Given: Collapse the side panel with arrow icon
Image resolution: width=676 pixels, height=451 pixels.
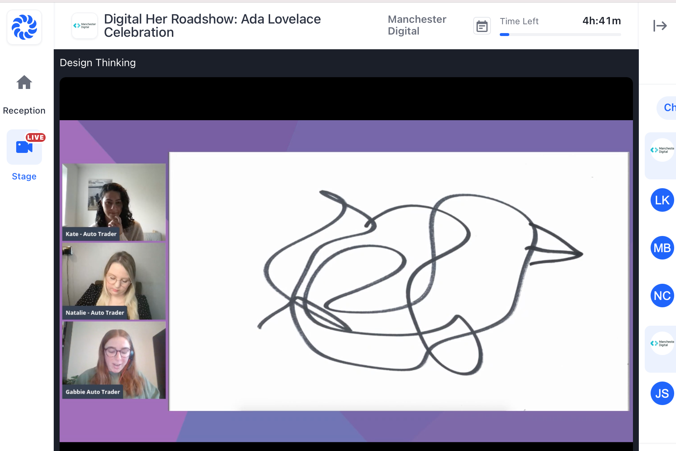Looking at the screenshot, I should (660, 26).
